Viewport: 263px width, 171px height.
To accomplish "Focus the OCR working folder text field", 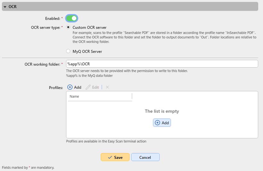I will pyautogui.click(x=162, y=64).
